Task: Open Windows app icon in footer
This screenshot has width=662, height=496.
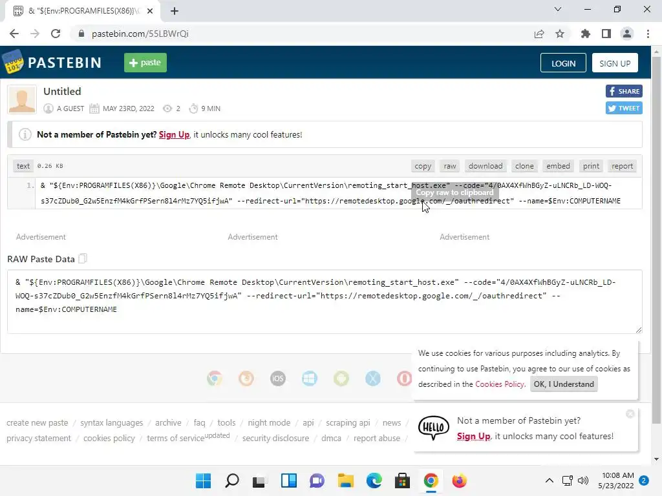Action: tap(310, 378)
